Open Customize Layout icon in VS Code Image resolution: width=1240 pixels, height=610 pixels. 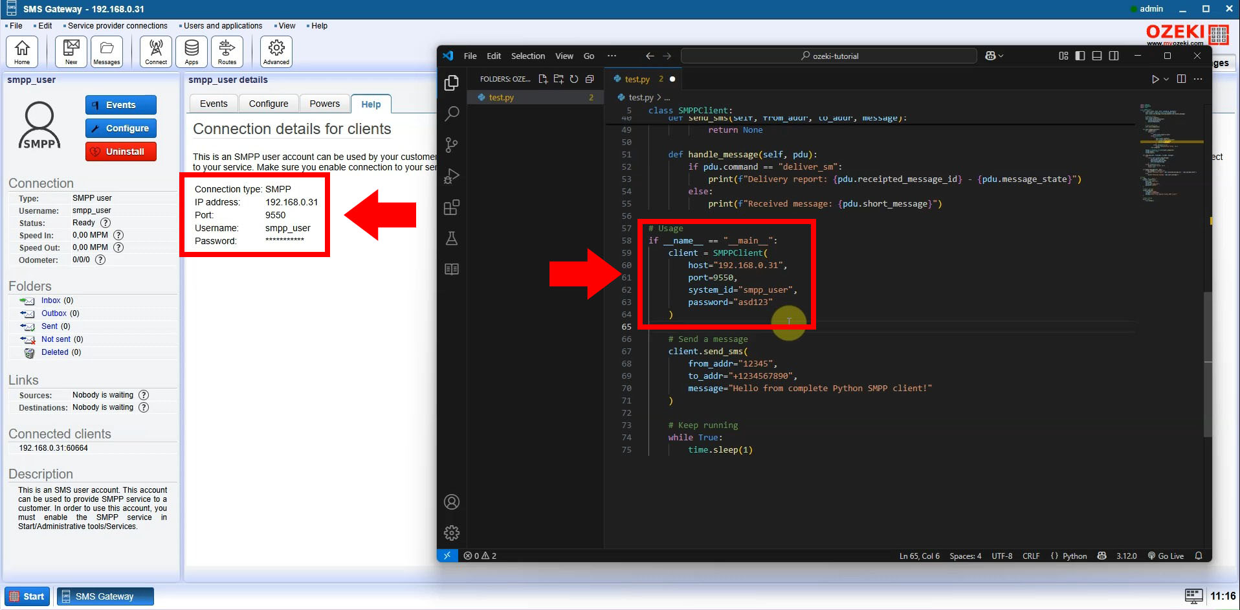coord(1063,56)
